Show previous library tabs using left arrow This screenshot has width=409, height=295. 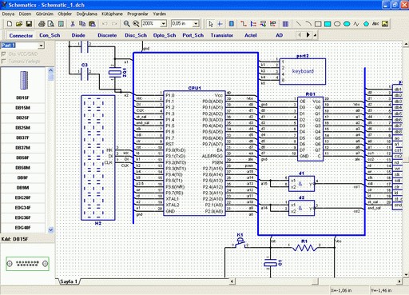click(300, 35)
